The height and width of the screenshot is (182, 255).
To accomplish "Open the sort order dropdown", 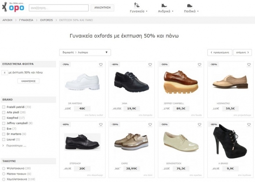I will pos(85,53).
